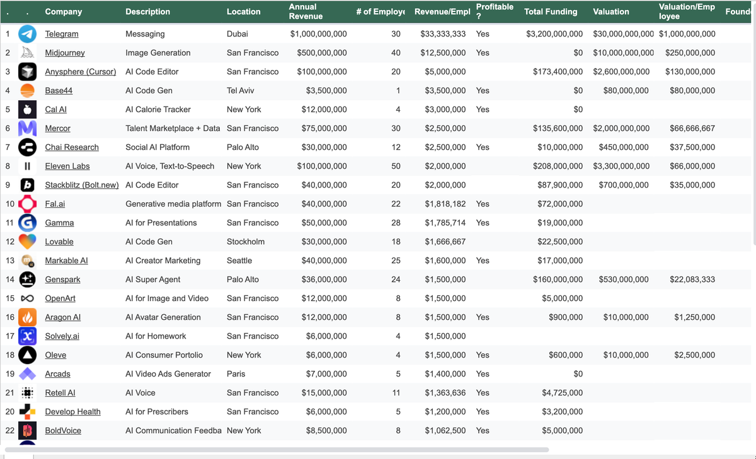Click the Telegram paper-plane logo icon
Screen dimensions: 756x459
click(27, 34)
